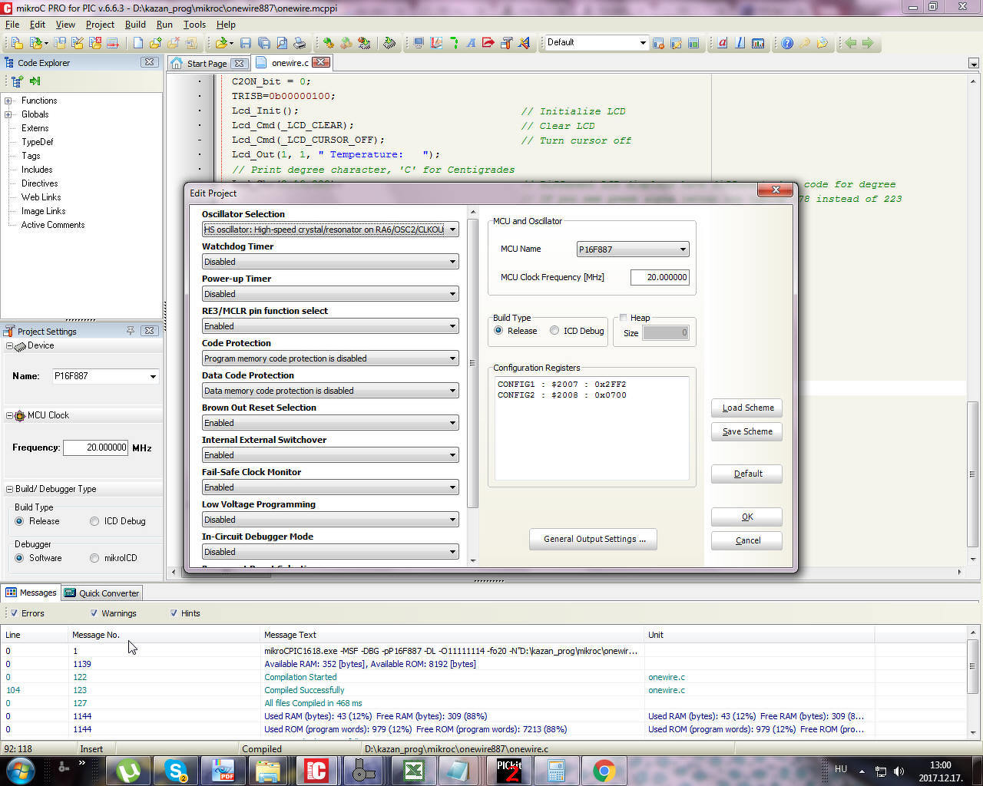
Task: Click the expand-all tree icon in Code Explorer
Action: point(17,81)
